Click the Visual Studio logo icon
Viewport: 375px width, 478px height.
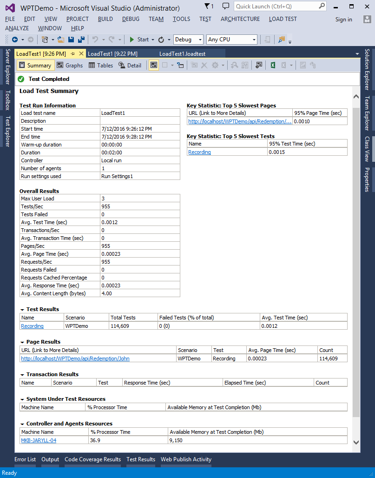coord(10,8)
